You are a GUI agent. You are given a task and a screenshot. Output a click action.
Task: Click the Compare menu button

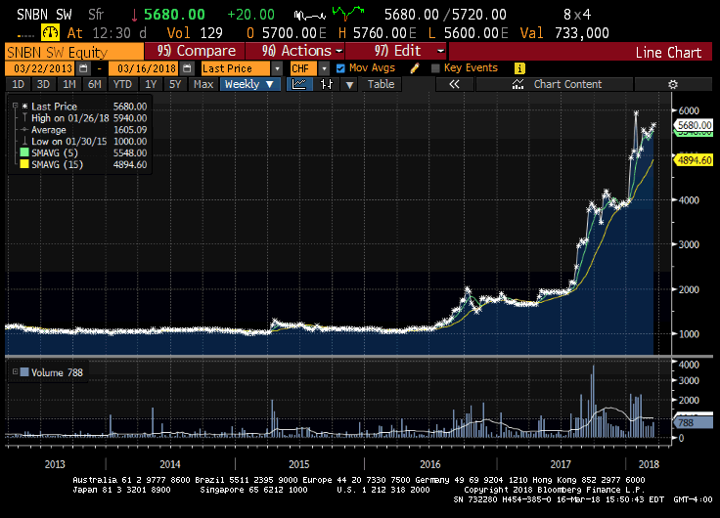pyautogui.click(x=195, y=51)
